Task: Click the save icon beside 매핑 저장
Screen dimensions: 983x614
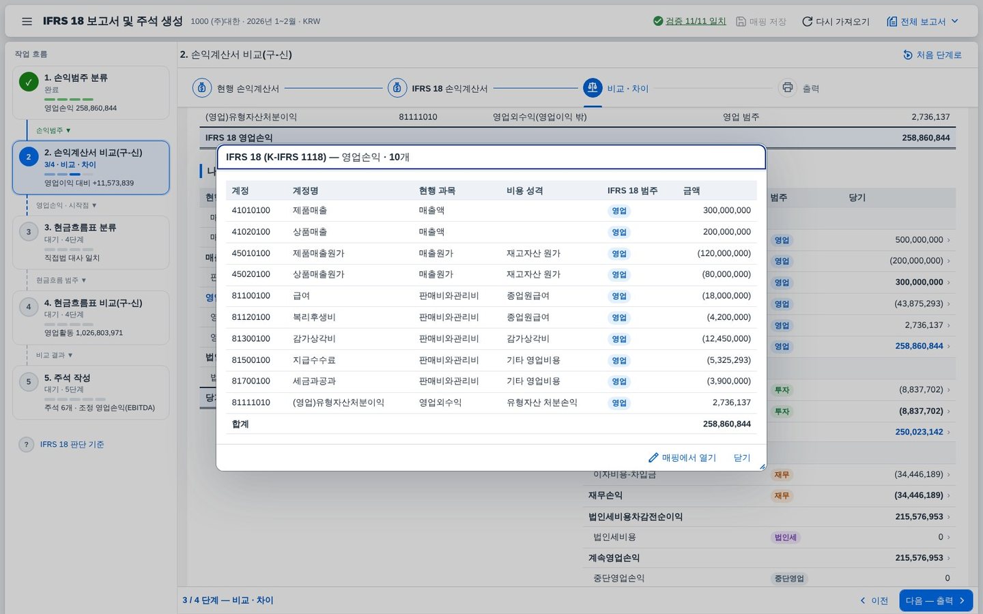Action: (741, 21)
